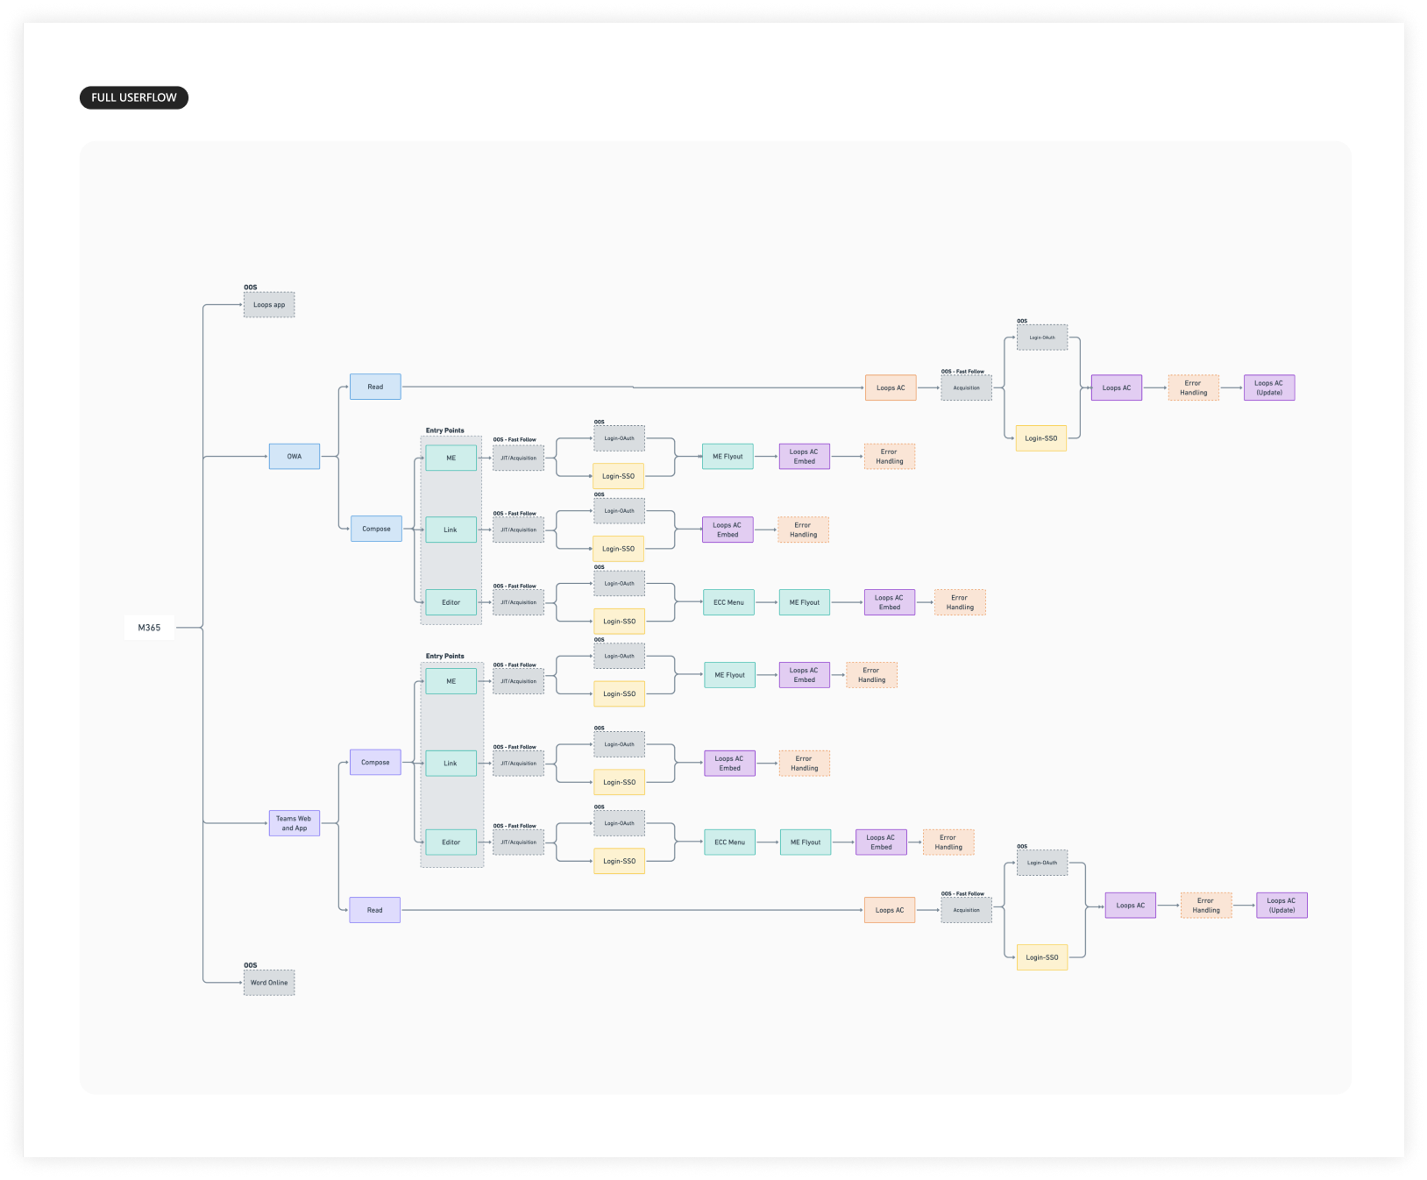
Task: Click the OWA node
Action: (x=294, y=456)
